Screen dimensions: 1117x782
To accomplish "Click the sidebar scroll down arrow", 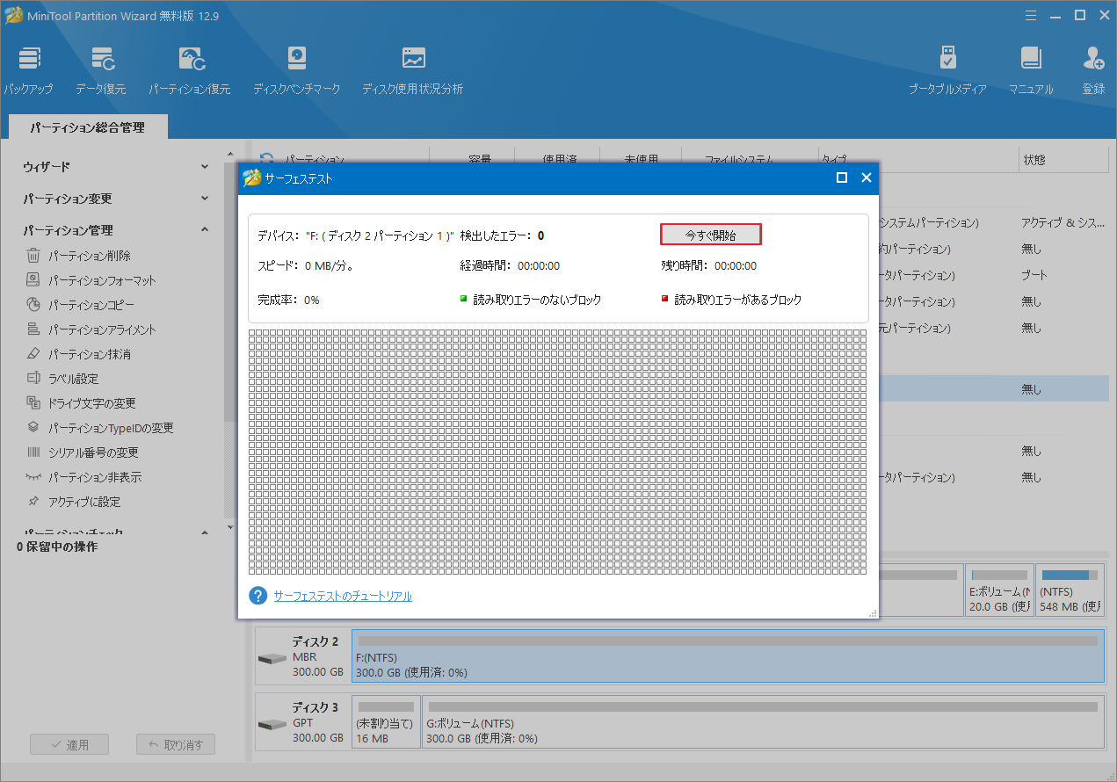I will 230,527.
